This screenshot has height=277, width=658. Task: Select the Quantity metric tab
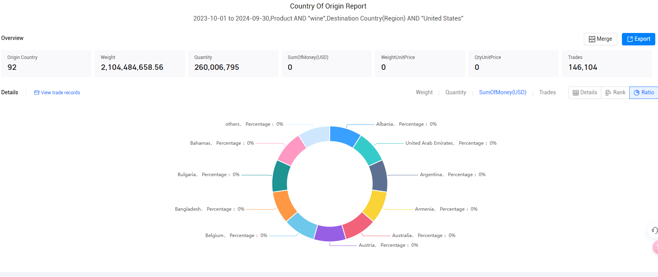[x=455, y=92]
